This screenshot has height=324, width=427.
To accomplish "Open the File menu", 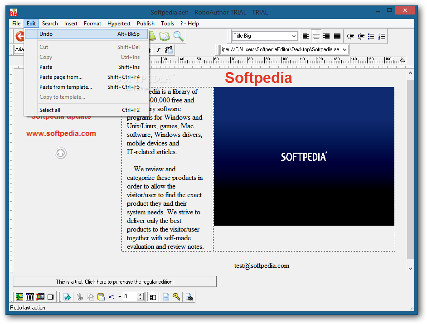I will (x=16, y=24).
